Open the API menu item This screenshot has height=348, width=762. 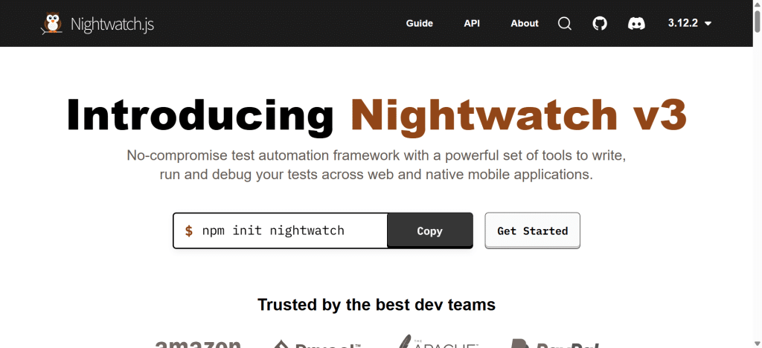click(472, 23)
